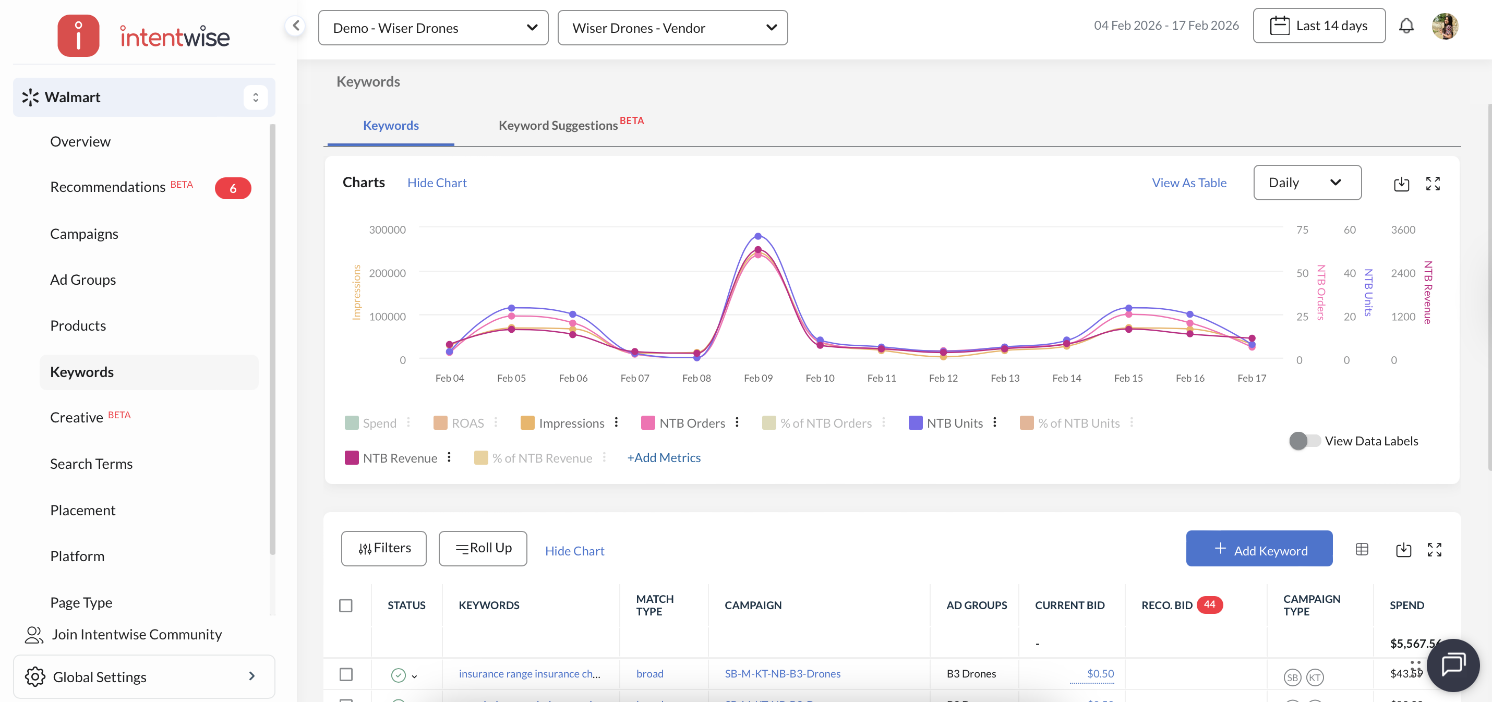Open table column settings grid icon
The width and height of the screenshot is (1492, 702).
click(x=1362, y=549)
